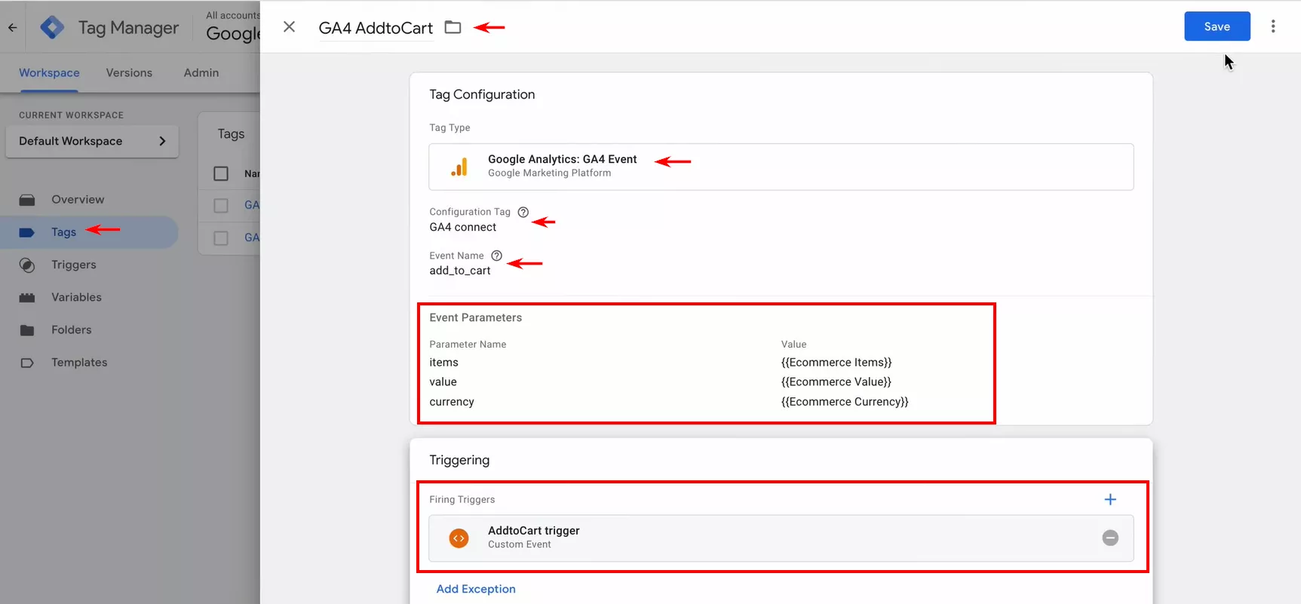Click the value parameter name
Viewport: 1301px width, 604px height.
[x=443, y=382]
